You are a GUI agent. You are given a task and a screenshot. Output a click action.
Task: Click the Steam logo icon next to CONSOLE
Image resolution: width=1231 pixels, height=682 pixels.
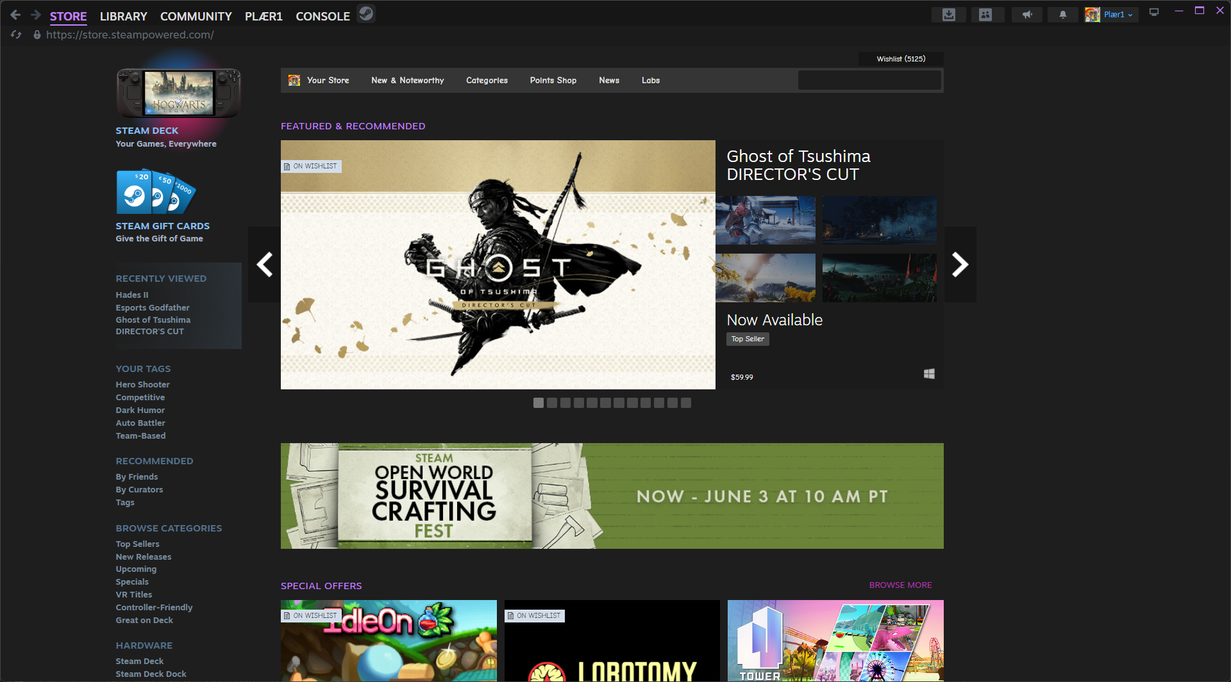[x=366, y=14]
